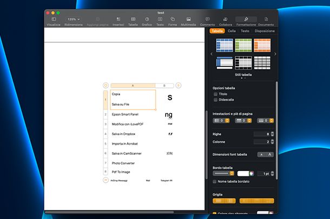Show next table styles with right arrow
Screen dimensions: 330x219
click(x=275, y=54)
